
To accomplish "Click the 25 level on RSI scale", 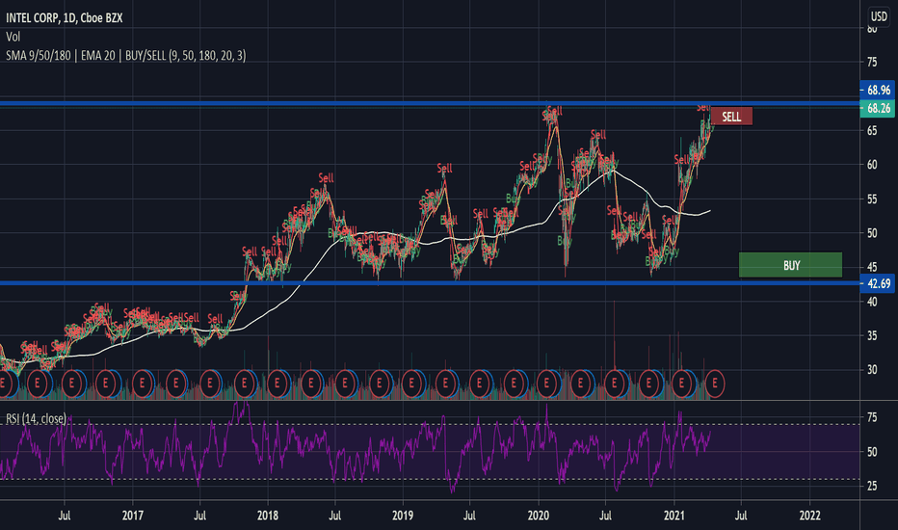I will coord(872,486).
